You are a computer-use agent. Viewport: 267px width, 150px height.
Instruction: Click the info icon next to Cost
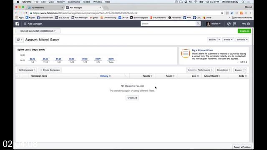(x=198, y=76)
